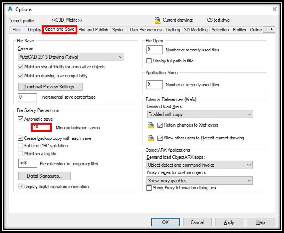Click the Cancel button

tap(197, 222)
